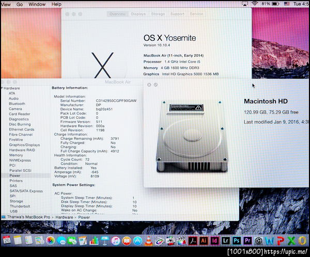Launch FaceTime from the Dock
Image resolution: width=310 pixels, height=257 pixels.
[72, 241]
